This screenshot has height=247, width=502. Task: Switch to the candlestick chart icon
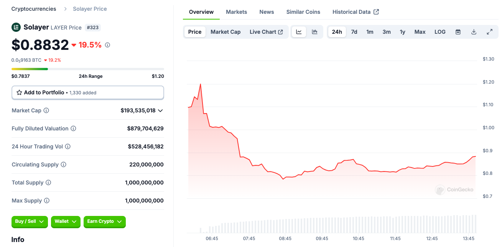click(314, 32)
